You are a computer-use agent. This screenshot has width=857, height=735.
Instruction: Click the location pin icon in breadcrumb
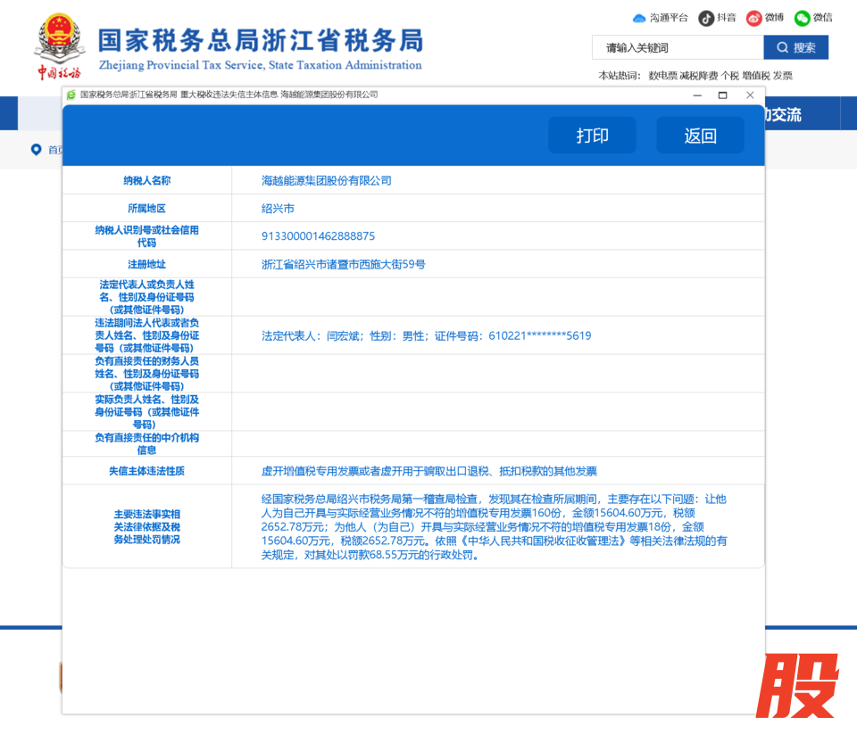tap(36, 150)
